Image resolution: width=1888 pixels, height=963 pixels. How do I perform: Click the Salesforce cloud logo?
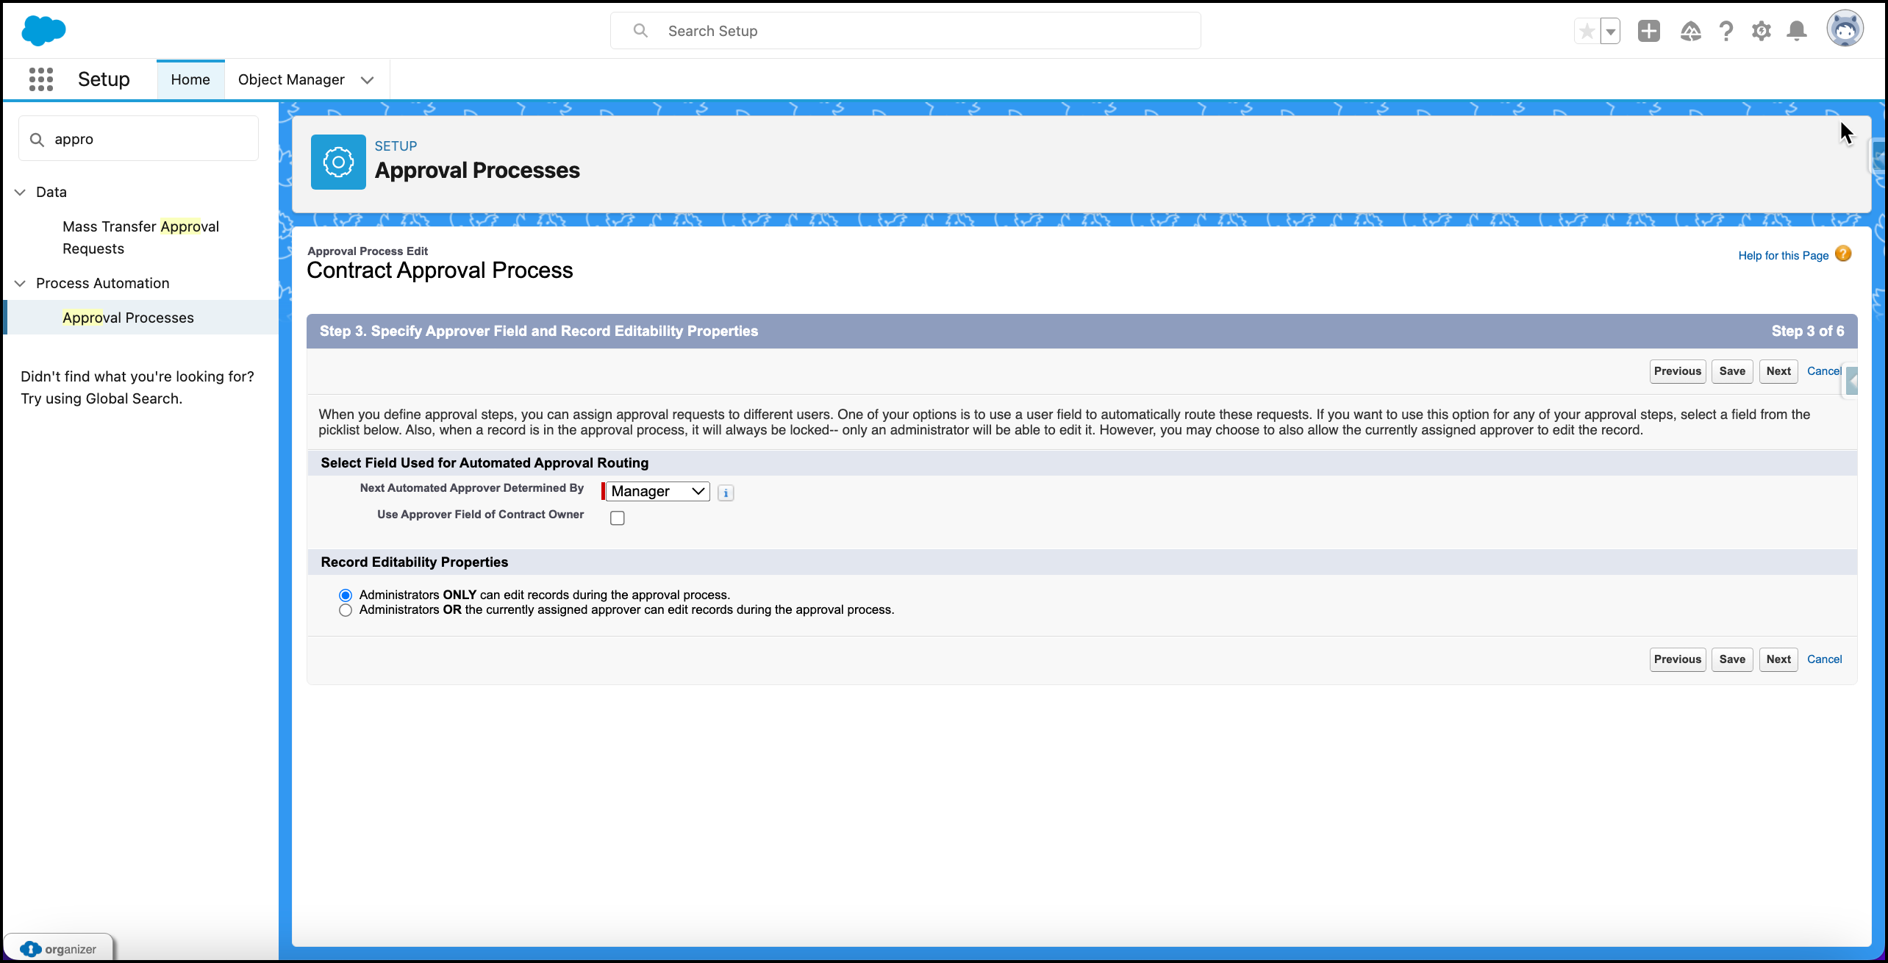pos(44,31)
